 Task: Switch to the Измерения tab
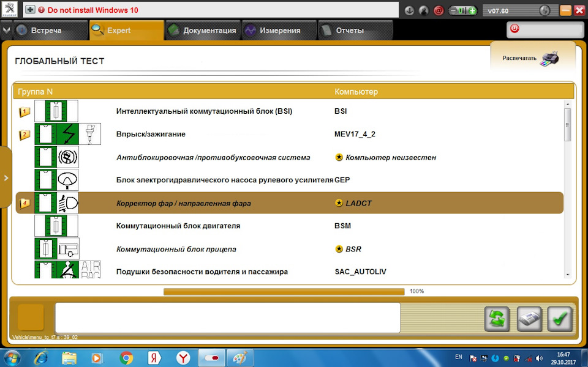point(278,31)
